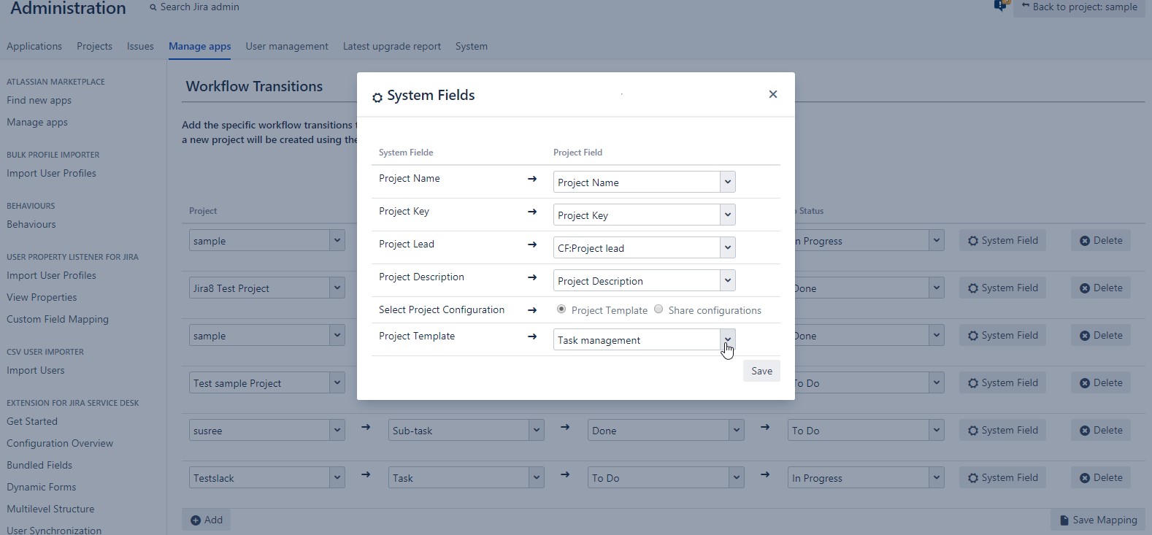This screenshot has height=535, width=1152.
Task: Open Import Users under CSV User Importer
Action: tap(36, 371)
